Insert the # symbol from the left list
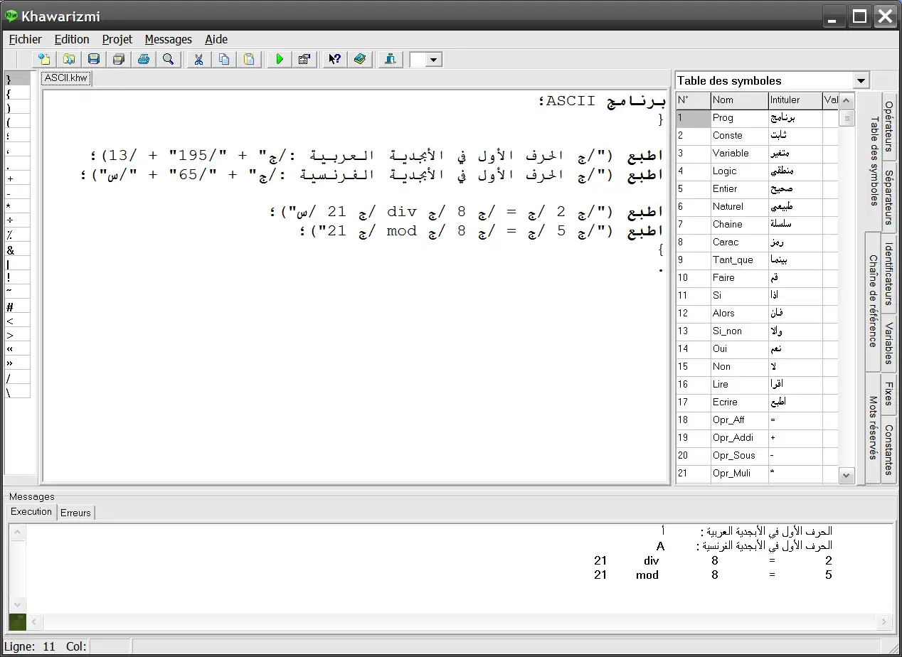Viewport: 902px width, 657px height. 17,306
